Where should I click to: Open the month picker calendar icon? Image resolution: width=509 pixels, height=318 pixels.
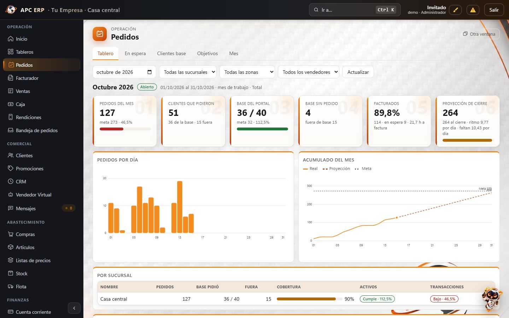pyautogui.click(x=150, y=72)
